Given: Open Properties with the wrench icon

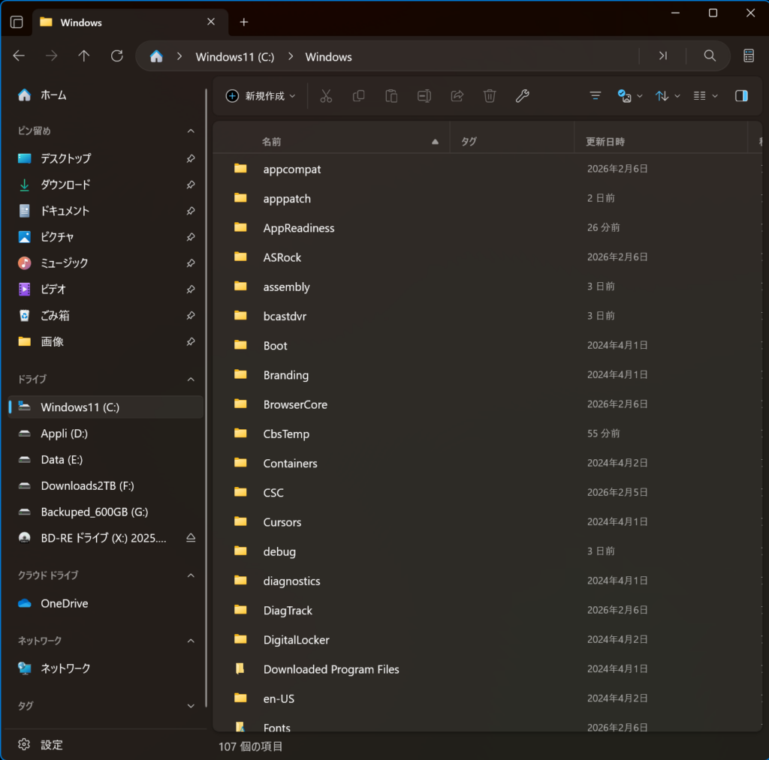Looking at the screenshot, I should (x=522, y=96).
